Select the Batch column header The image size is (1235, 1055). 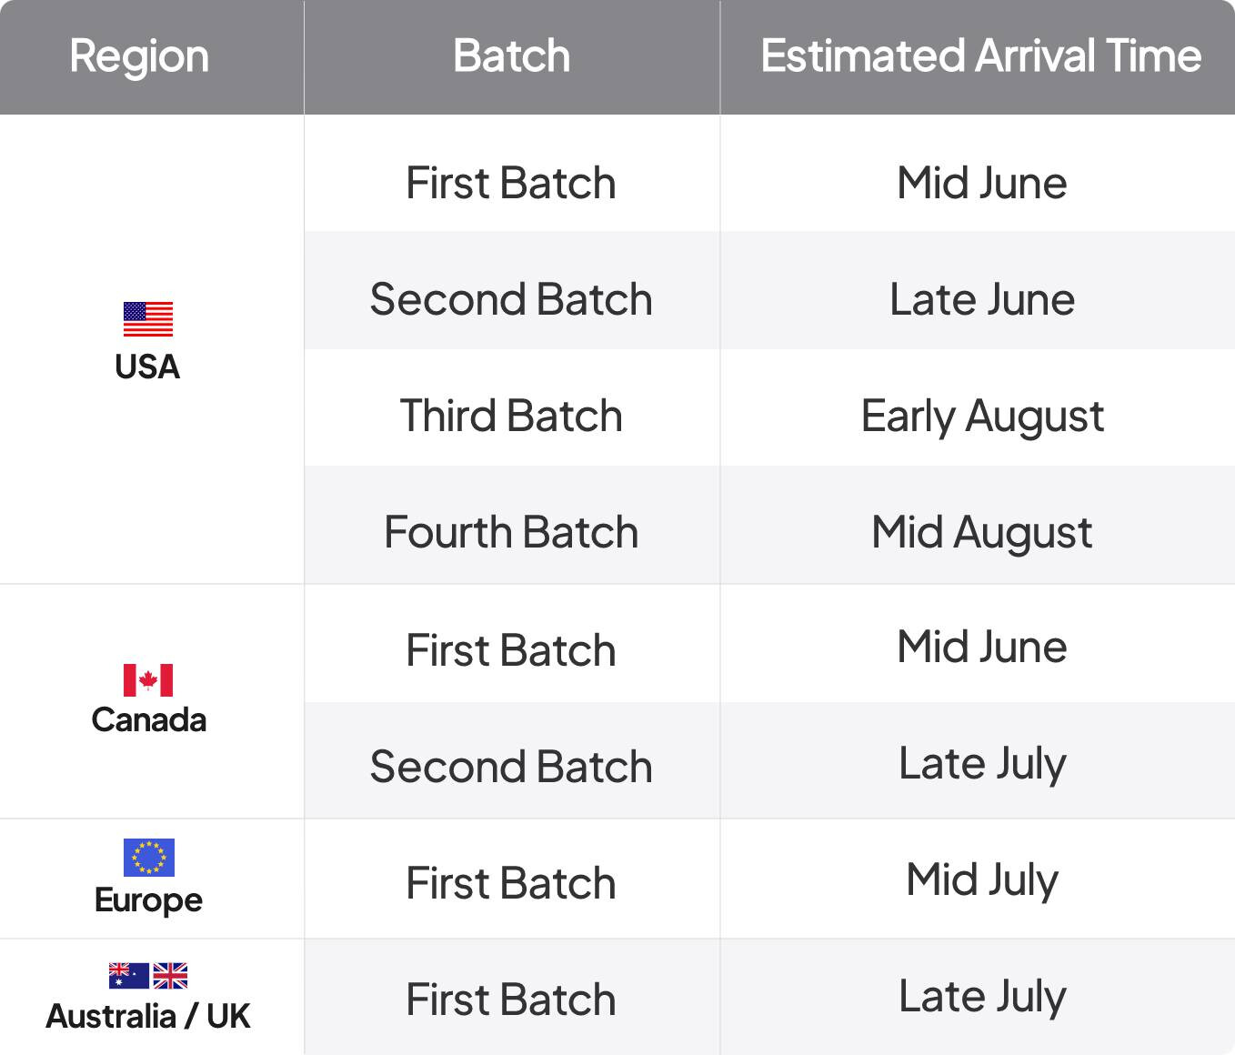coord(512,55)
